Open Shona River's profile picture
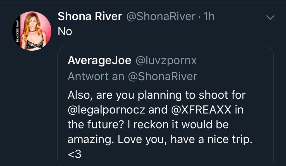The height and width of the screenshot is (166, 286). (32, 31)
